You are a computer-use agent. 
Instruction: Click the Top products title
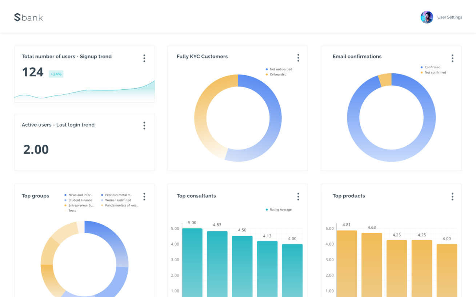pos(349,196)
